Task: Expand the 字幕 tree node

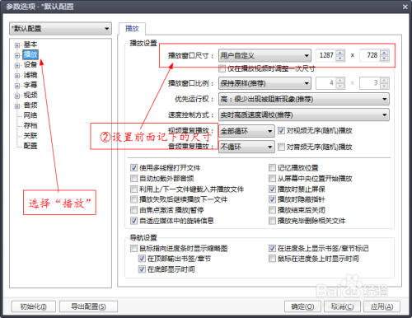Action: pyautogui.click(x=17, y=86)
